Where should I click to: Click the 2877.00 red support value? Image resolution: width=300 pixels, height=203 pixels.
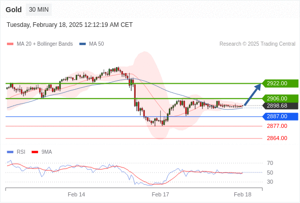pyautogui.click(x=277, y=126)
